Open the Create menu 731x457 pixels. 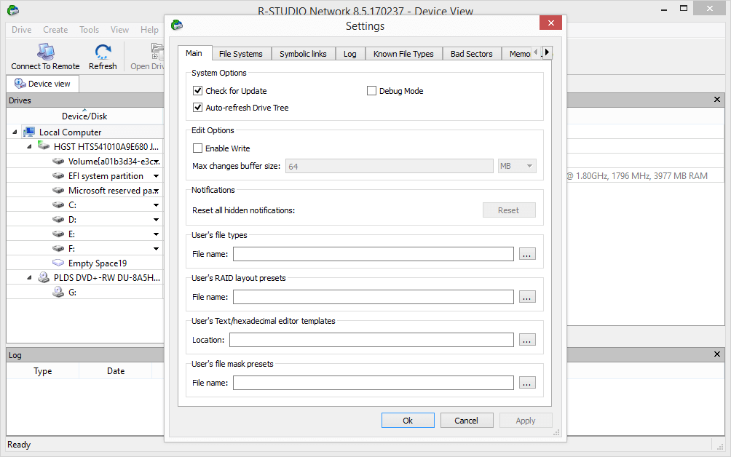point(55,29)
